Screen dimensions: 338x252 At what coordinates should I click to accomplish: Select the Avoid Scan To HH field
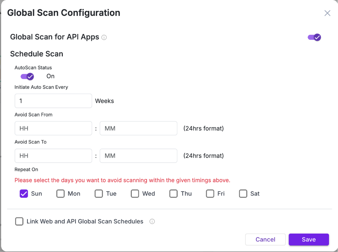(x=53, y=156)
